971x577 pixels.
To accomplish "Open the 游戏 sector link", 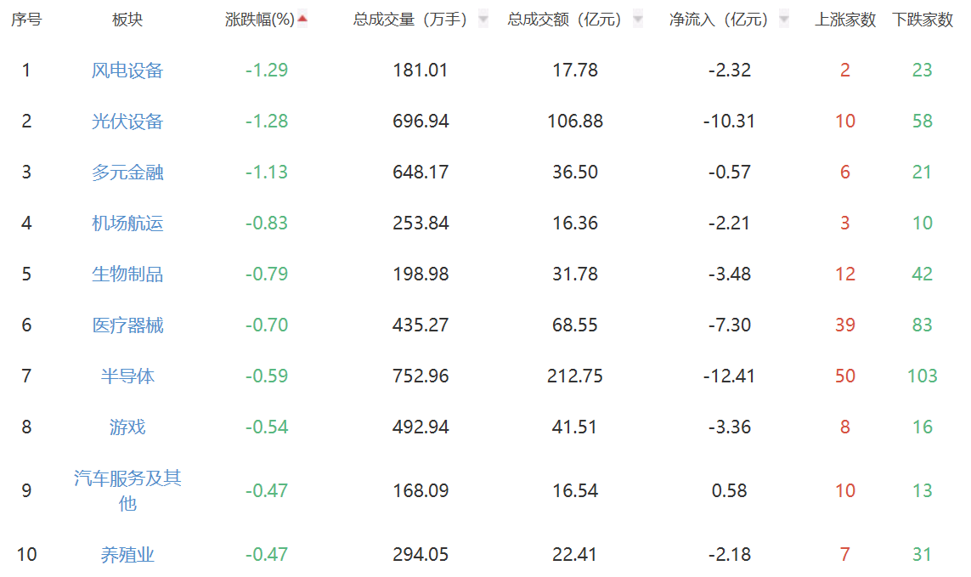I will (x=127, y=427).
